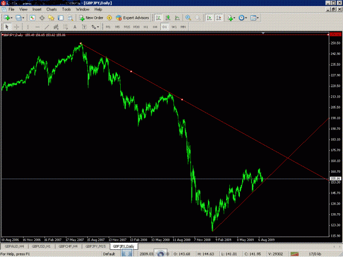Screen dimensions: 343x257
Task: Select the GBPJPY,Daily chart tab
Action: pyautogui.click(x=123, y=246)
